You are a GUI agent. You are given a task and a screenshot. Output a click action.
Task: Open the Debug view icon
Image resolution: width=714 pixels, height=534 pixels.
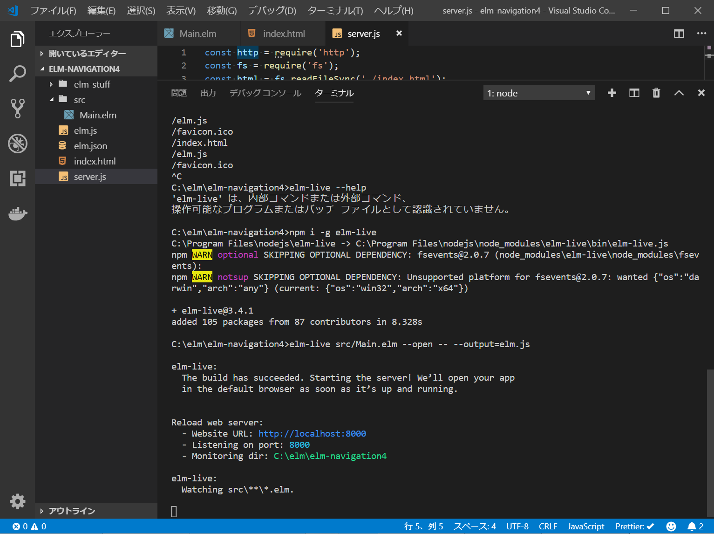17,144
